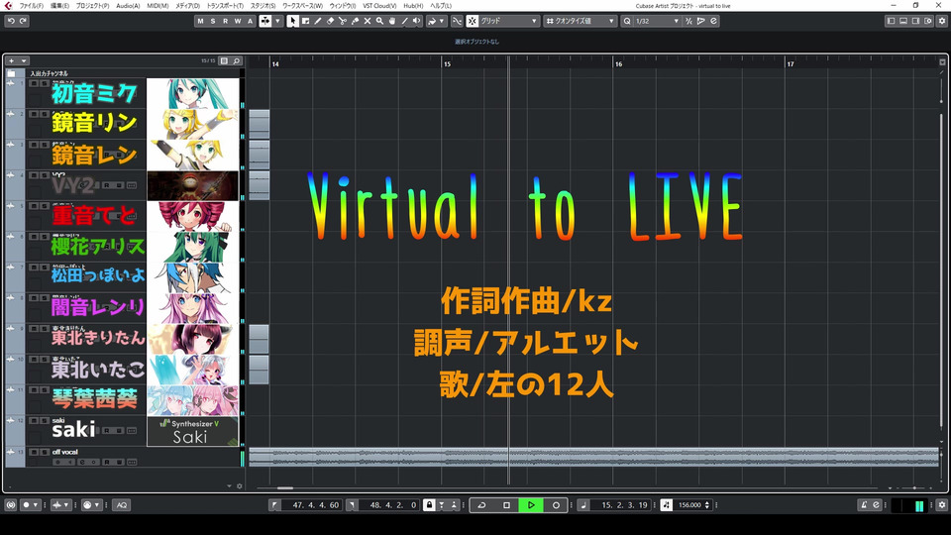The image size is (951, 535).
Task: Solo the saki track
Action: click(44, 420)
